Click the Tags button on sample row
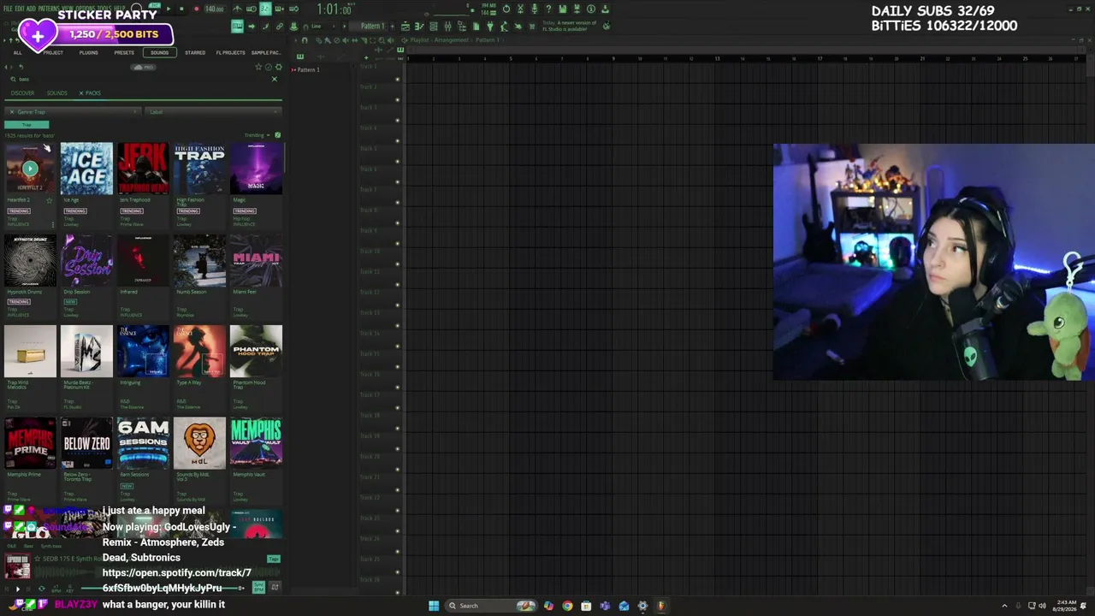The image size is (1095, 616). coord(274,559)
